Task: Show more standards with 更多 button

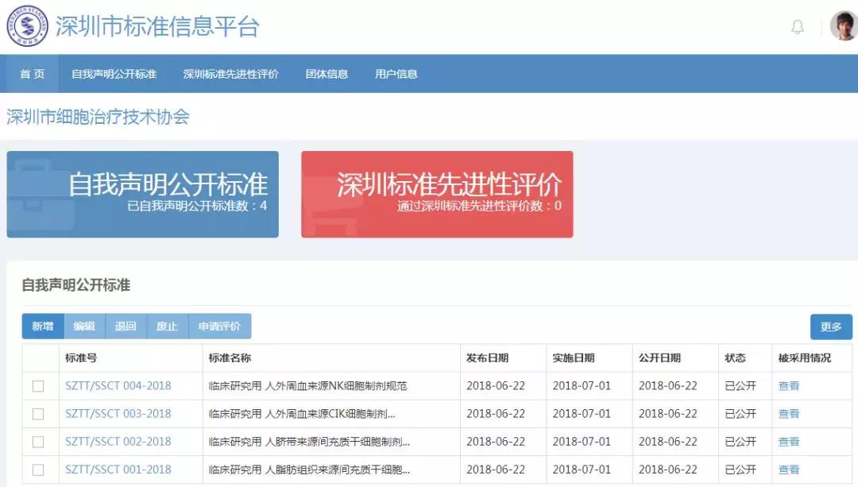Action: tap(830, 327)
